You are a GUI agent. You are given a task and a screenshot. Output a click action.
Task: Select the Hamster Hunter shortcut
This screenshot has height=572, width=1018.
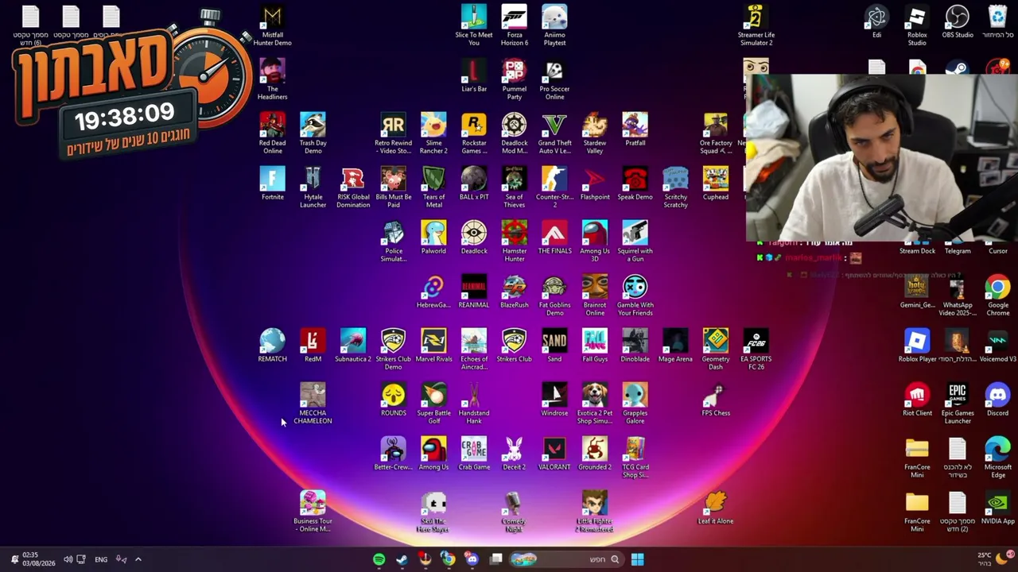(515, 241)
